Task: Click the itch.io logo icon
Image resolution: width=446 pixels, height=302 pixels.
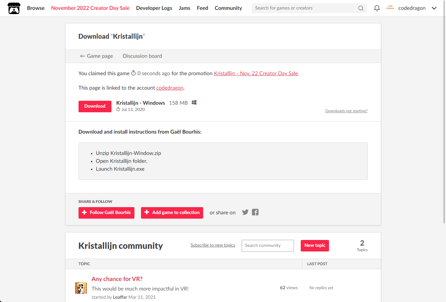Action: click(14, 8)
